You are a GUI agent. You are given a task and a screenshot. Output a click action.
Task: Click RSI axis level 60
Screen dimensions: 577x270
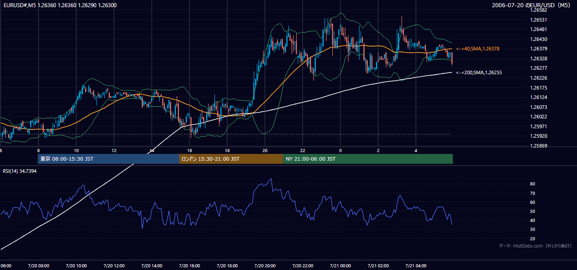click(532, 202)
